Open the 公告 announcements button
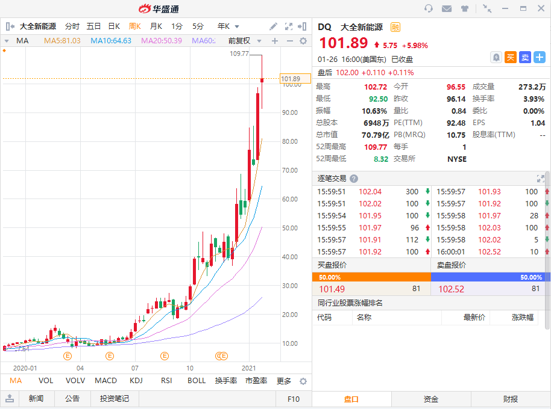The width and height of the screenshot is (551, 409). click(72, 399)
